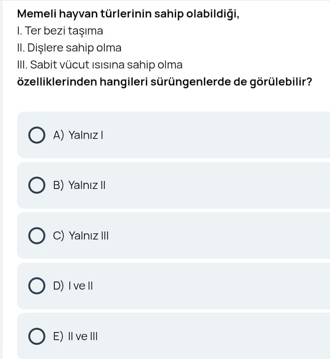Choose the radio circle beside Yalnız III

37,235
